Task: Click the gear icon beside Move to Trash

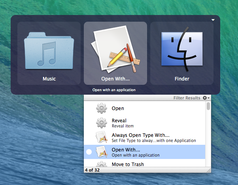Action: (x=102, y=164)
